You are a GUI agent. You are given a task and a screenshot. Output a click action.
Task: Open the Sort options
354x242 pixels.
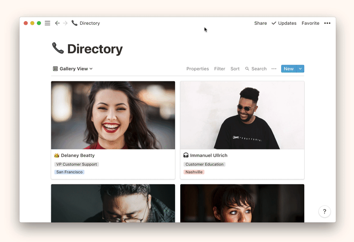[x=235, y=69]
